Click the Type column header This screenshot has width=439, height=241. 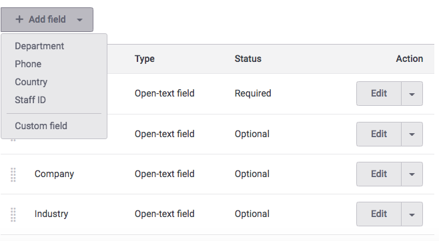pos(145,59)
